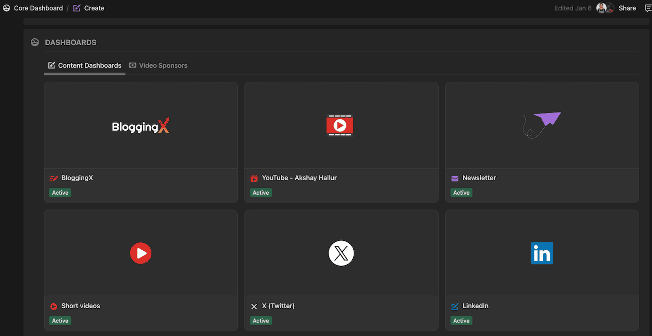
Task: Click the small red BloggingX page icon
Action: coord(54,178)
